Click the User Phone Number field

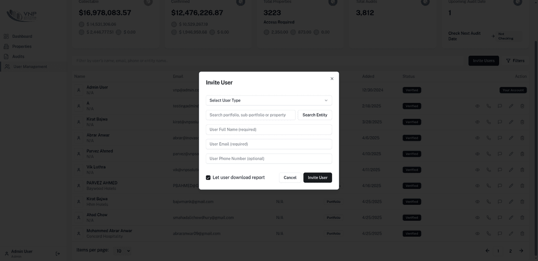(269, 159)
